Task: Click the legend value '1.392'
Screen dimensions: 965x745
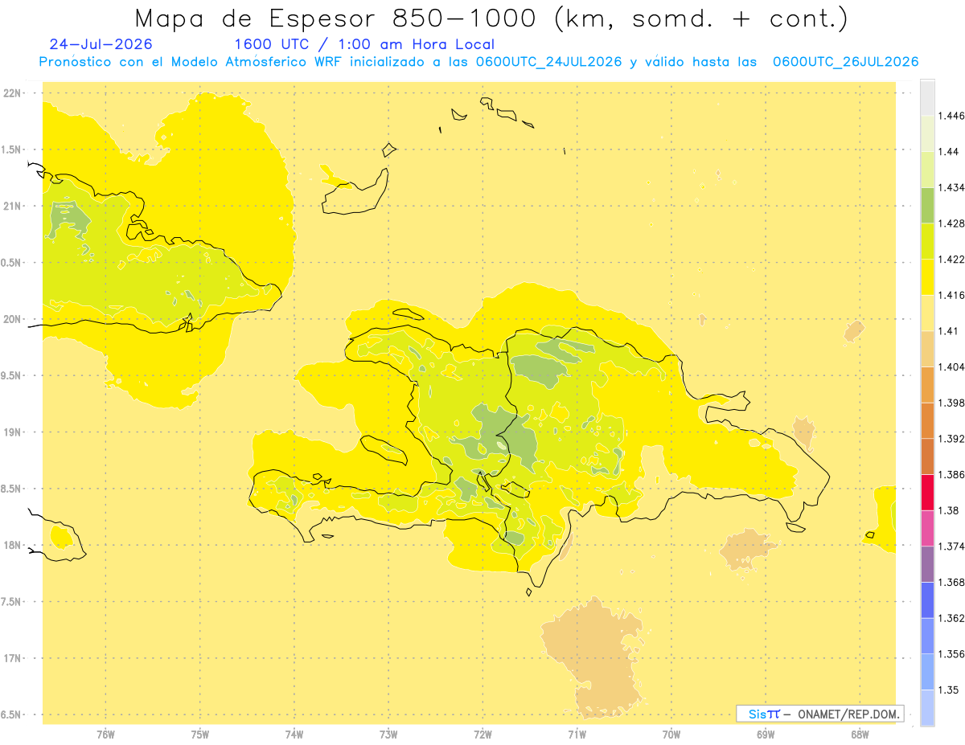Action: 951,439
